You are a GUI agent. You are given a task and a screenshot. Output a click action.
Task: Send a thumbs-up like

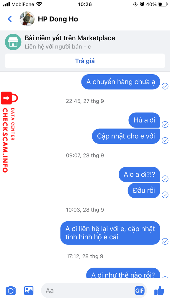point(159,290)
